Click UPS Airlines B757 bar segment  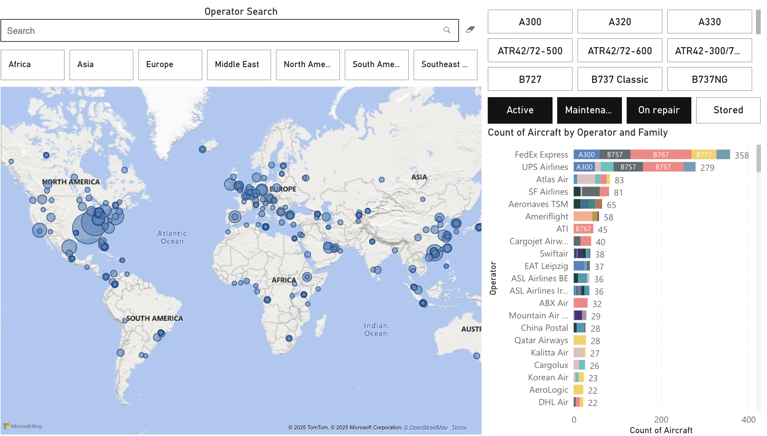(628, 167)
